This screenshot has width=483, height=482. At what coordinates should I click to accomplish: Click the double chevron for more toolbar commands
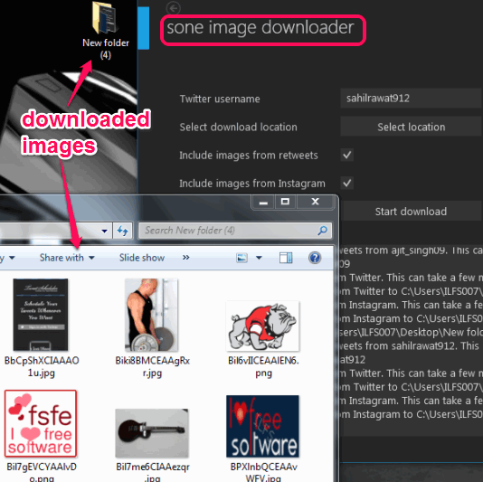tap(185, 257)
